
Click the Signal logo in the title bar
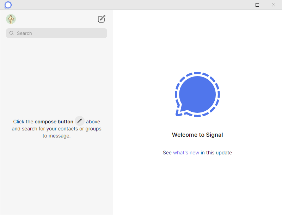pos(8,5)
